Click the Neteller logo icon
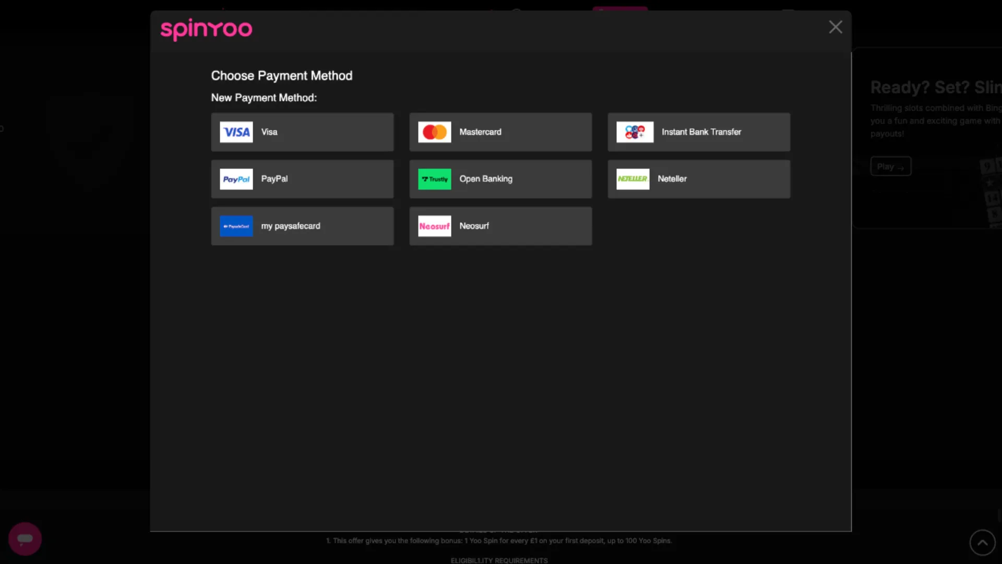This screenshot has width=1002, height=564. pos(633,179)
